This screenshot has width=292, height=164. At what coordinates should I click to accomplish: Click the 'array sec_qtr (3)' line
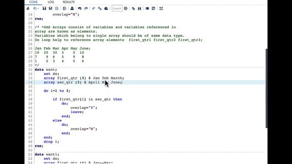(x=83, y=82)
